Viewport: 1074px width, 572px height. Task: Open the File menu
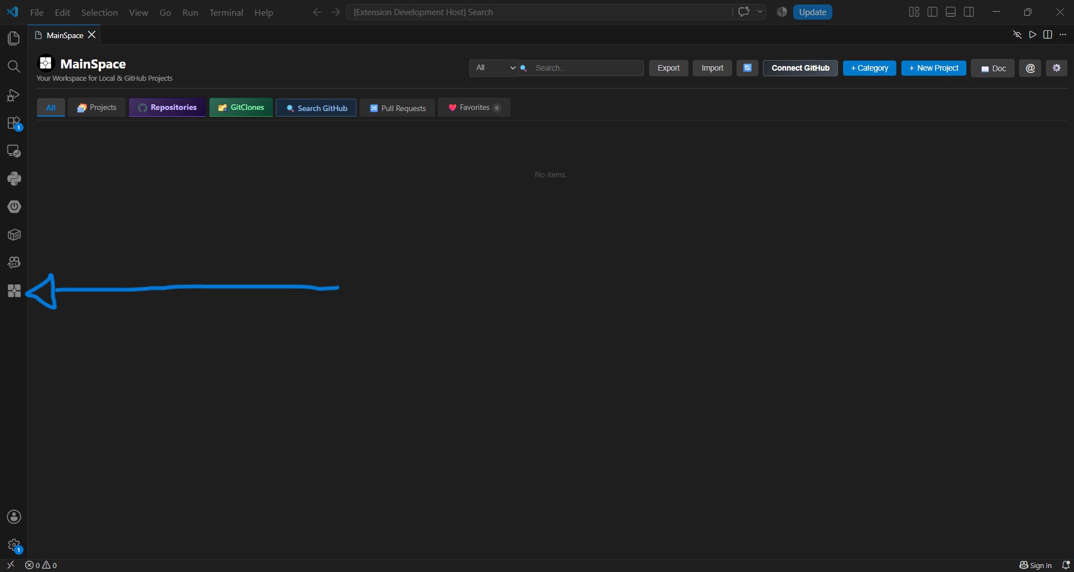pyautogui.click(x=37, y=12)
